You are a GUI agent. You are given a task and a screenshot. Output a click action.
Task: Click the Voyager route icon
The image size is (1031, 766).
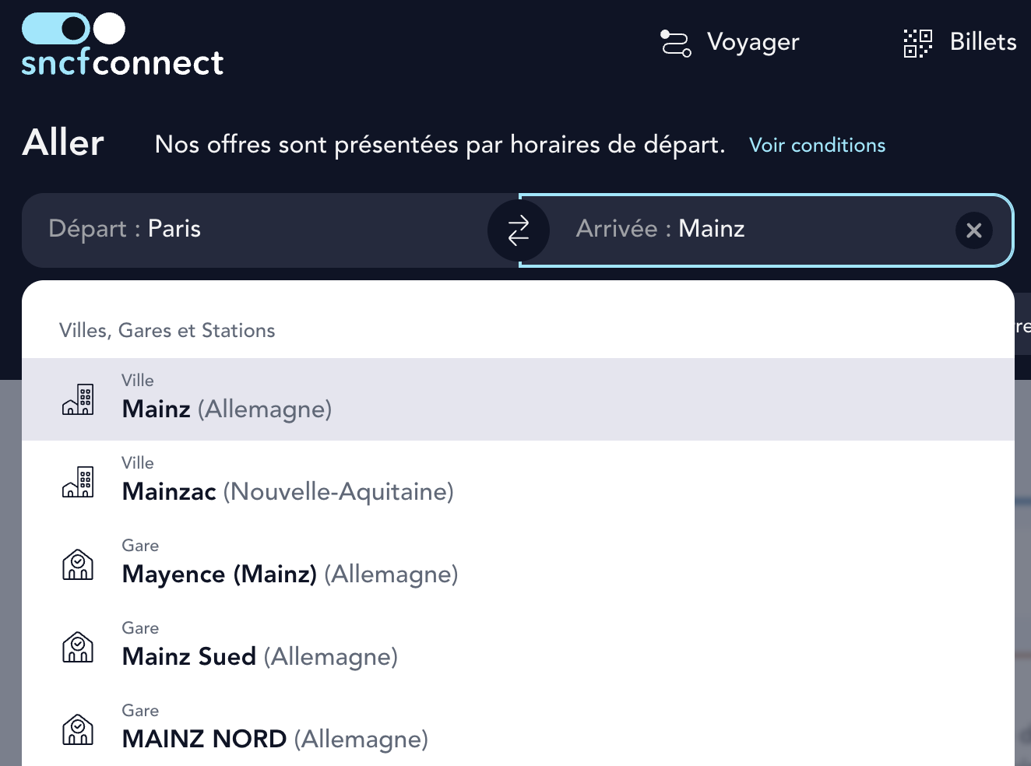point(675,43)
